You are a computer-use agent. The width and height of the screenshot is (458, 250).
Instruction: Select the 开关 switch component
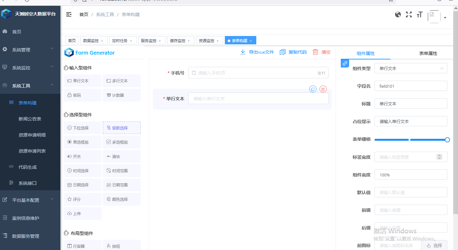coord(82,156)
